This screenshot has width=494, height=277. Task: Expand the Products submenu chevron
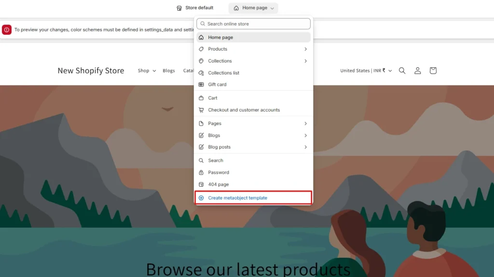[305, 49]
